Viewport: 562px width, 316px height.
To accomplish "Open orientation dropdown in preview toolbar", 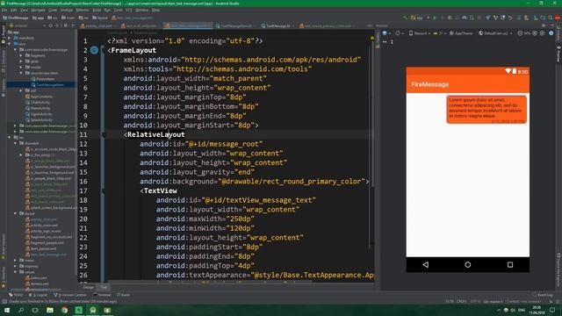I will [399, 33].
